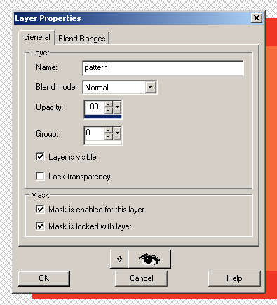
Task: Select the General tab
Action: coord(37,37)
